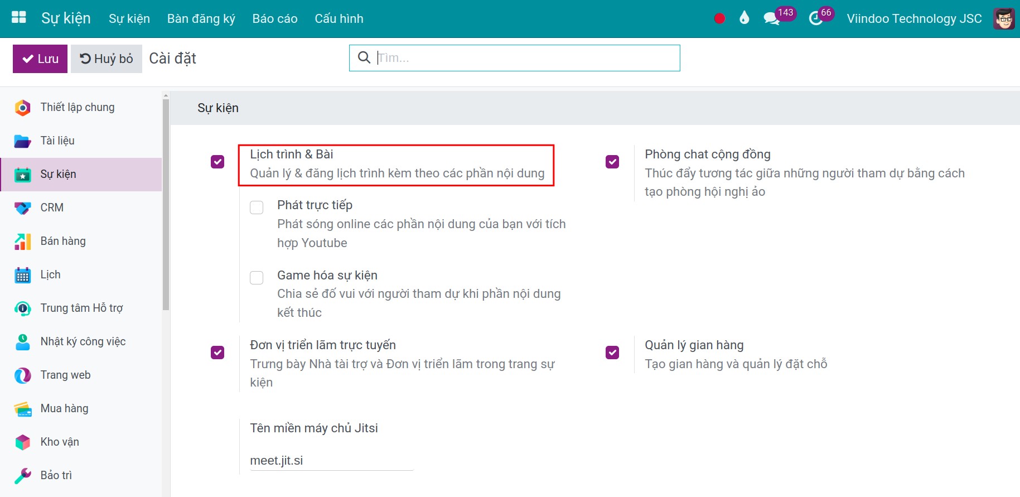Click the water drop icon in top bar
1020x497 pixels.
coord(744,18)
